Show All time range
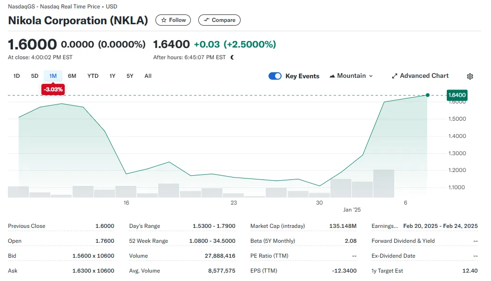 (148, 76)
